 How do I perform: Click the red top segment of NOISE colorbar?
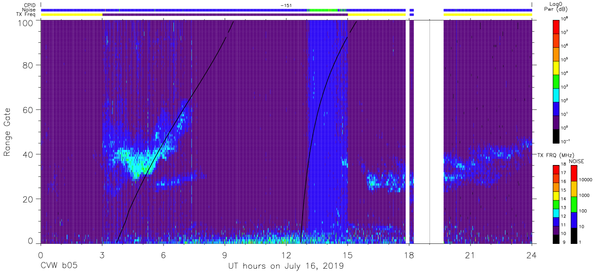pos(575,173)
